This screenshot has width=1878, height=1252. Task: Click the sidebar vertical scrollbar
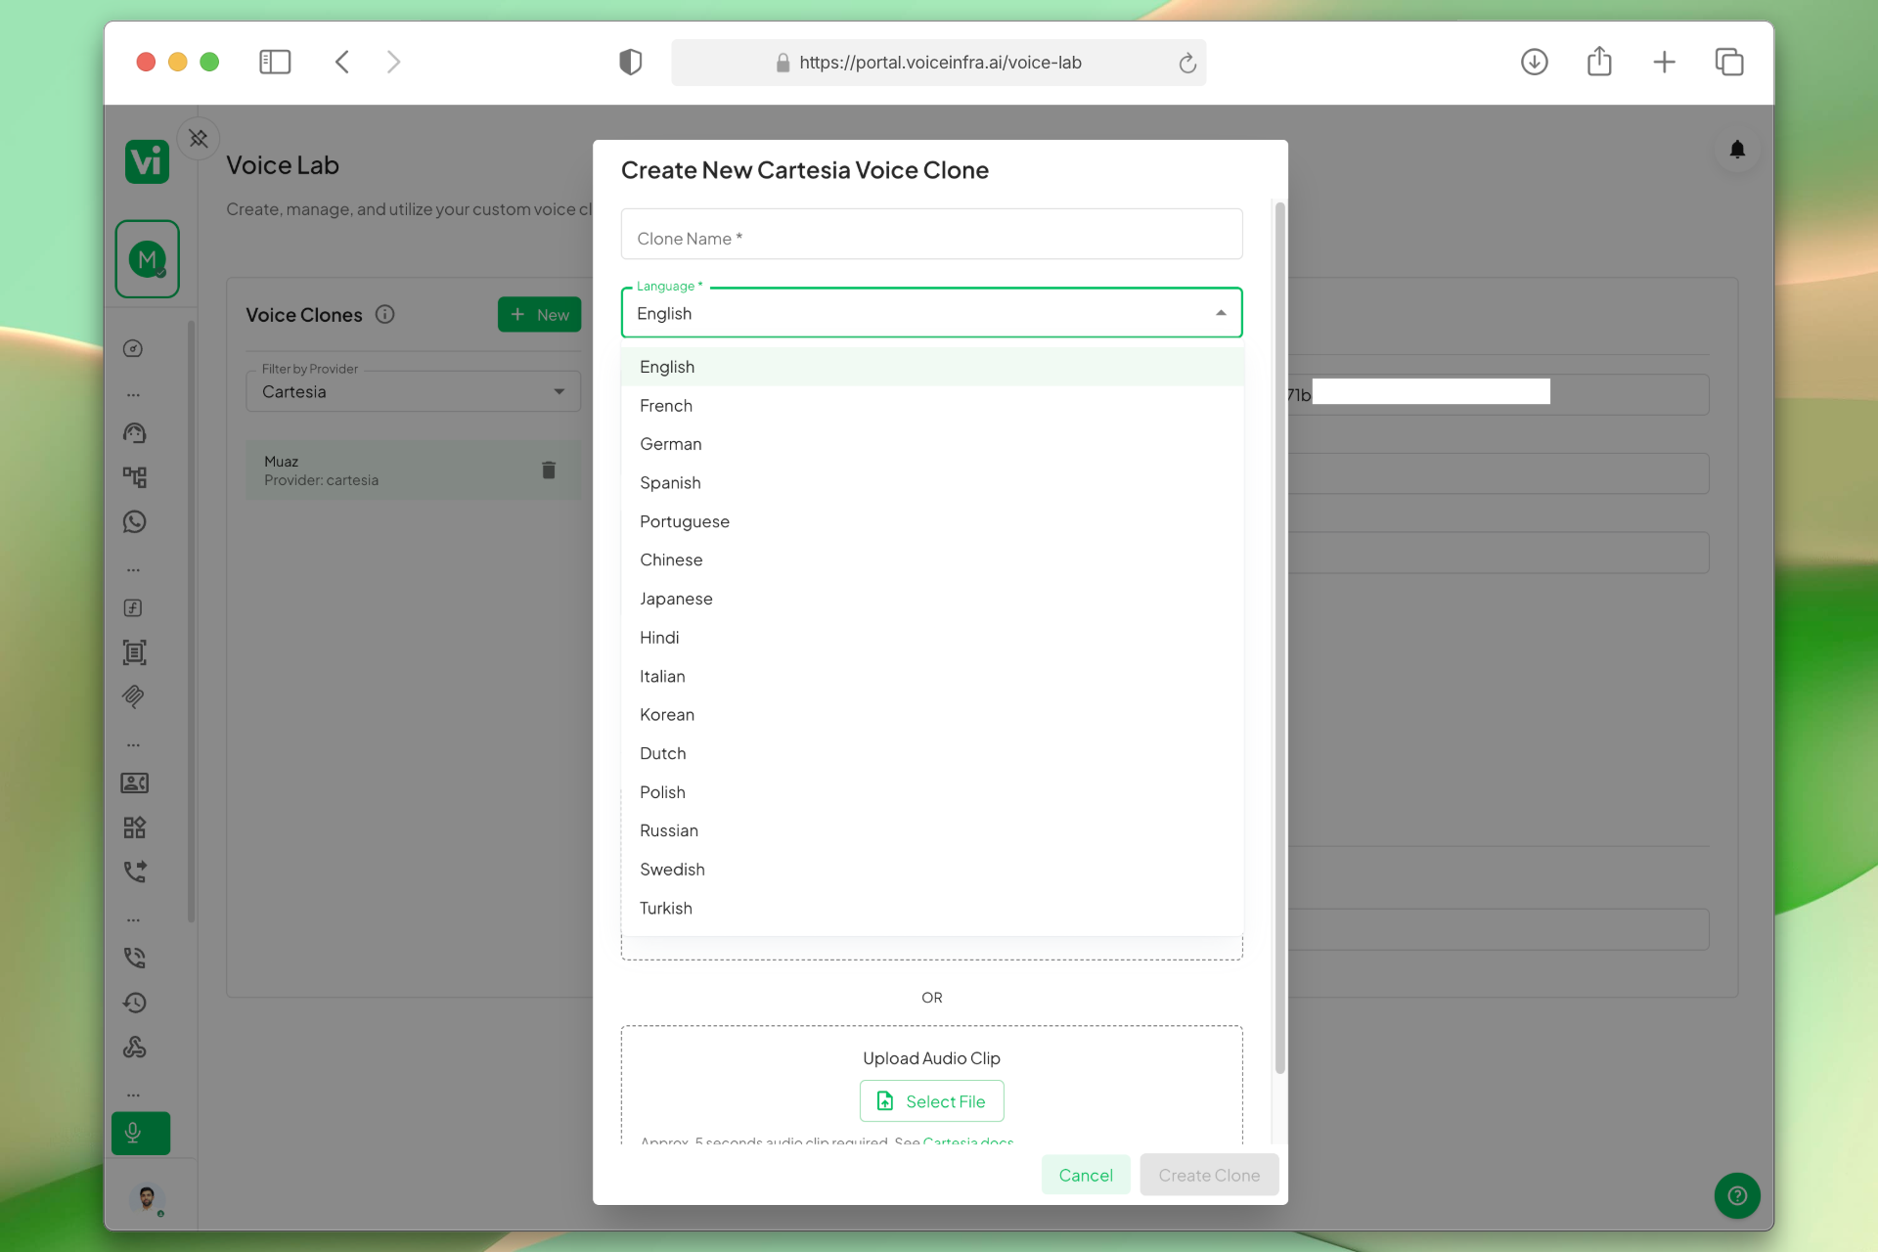(191, 621)
